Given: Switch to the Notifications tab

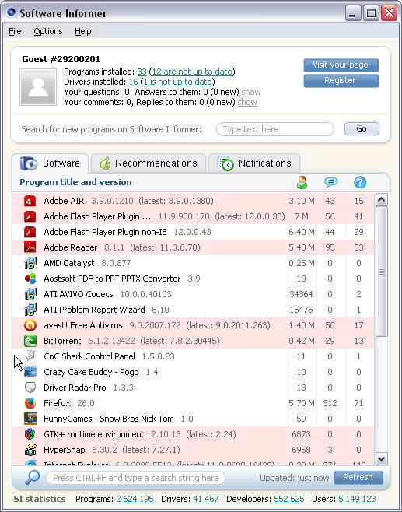Looking at the screenshot, I should click(x=254, y=163).
